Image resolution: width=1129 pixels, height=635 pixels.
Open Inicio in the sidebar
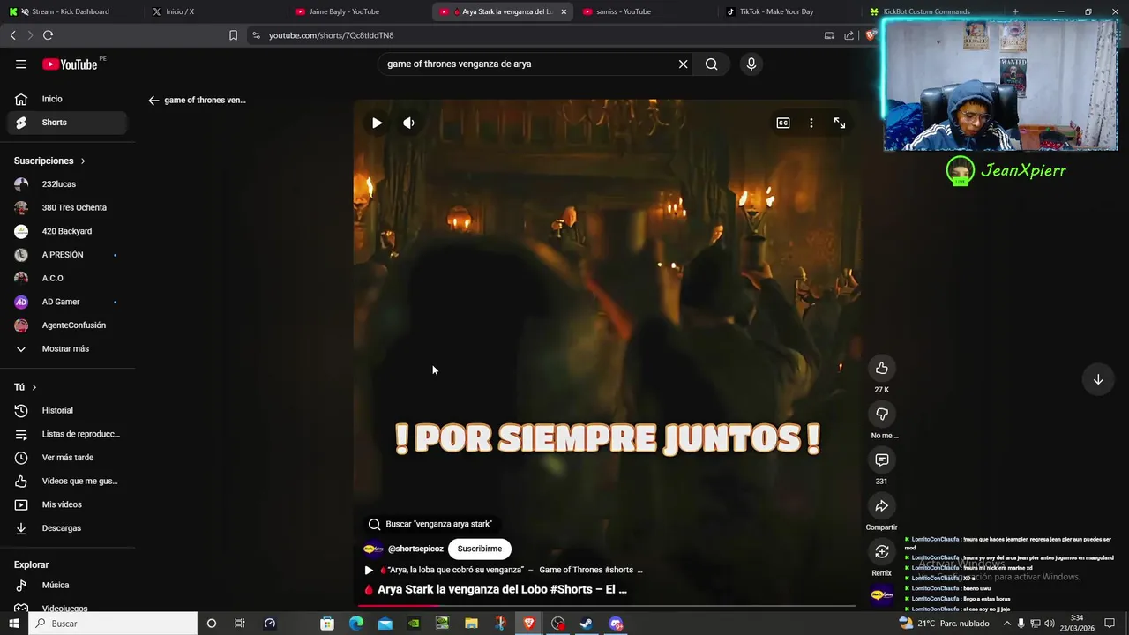tap(67, 99)
